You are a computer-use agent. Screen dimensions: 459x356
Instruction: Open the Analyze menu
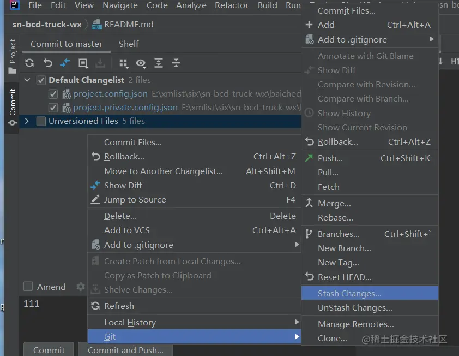[x=191, y=5]
